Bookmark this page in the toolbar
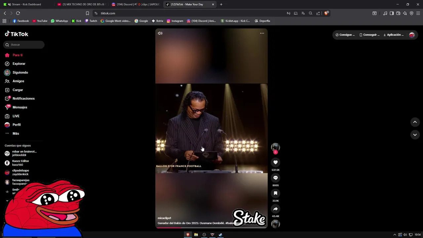Viewport: 423px width, 238px height. 87,13
